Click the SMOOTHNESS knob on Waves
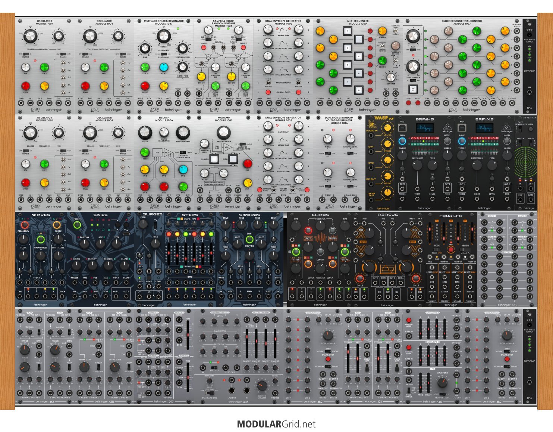The image size is (553, 432). pyautogui.click(x=41, y=256)
